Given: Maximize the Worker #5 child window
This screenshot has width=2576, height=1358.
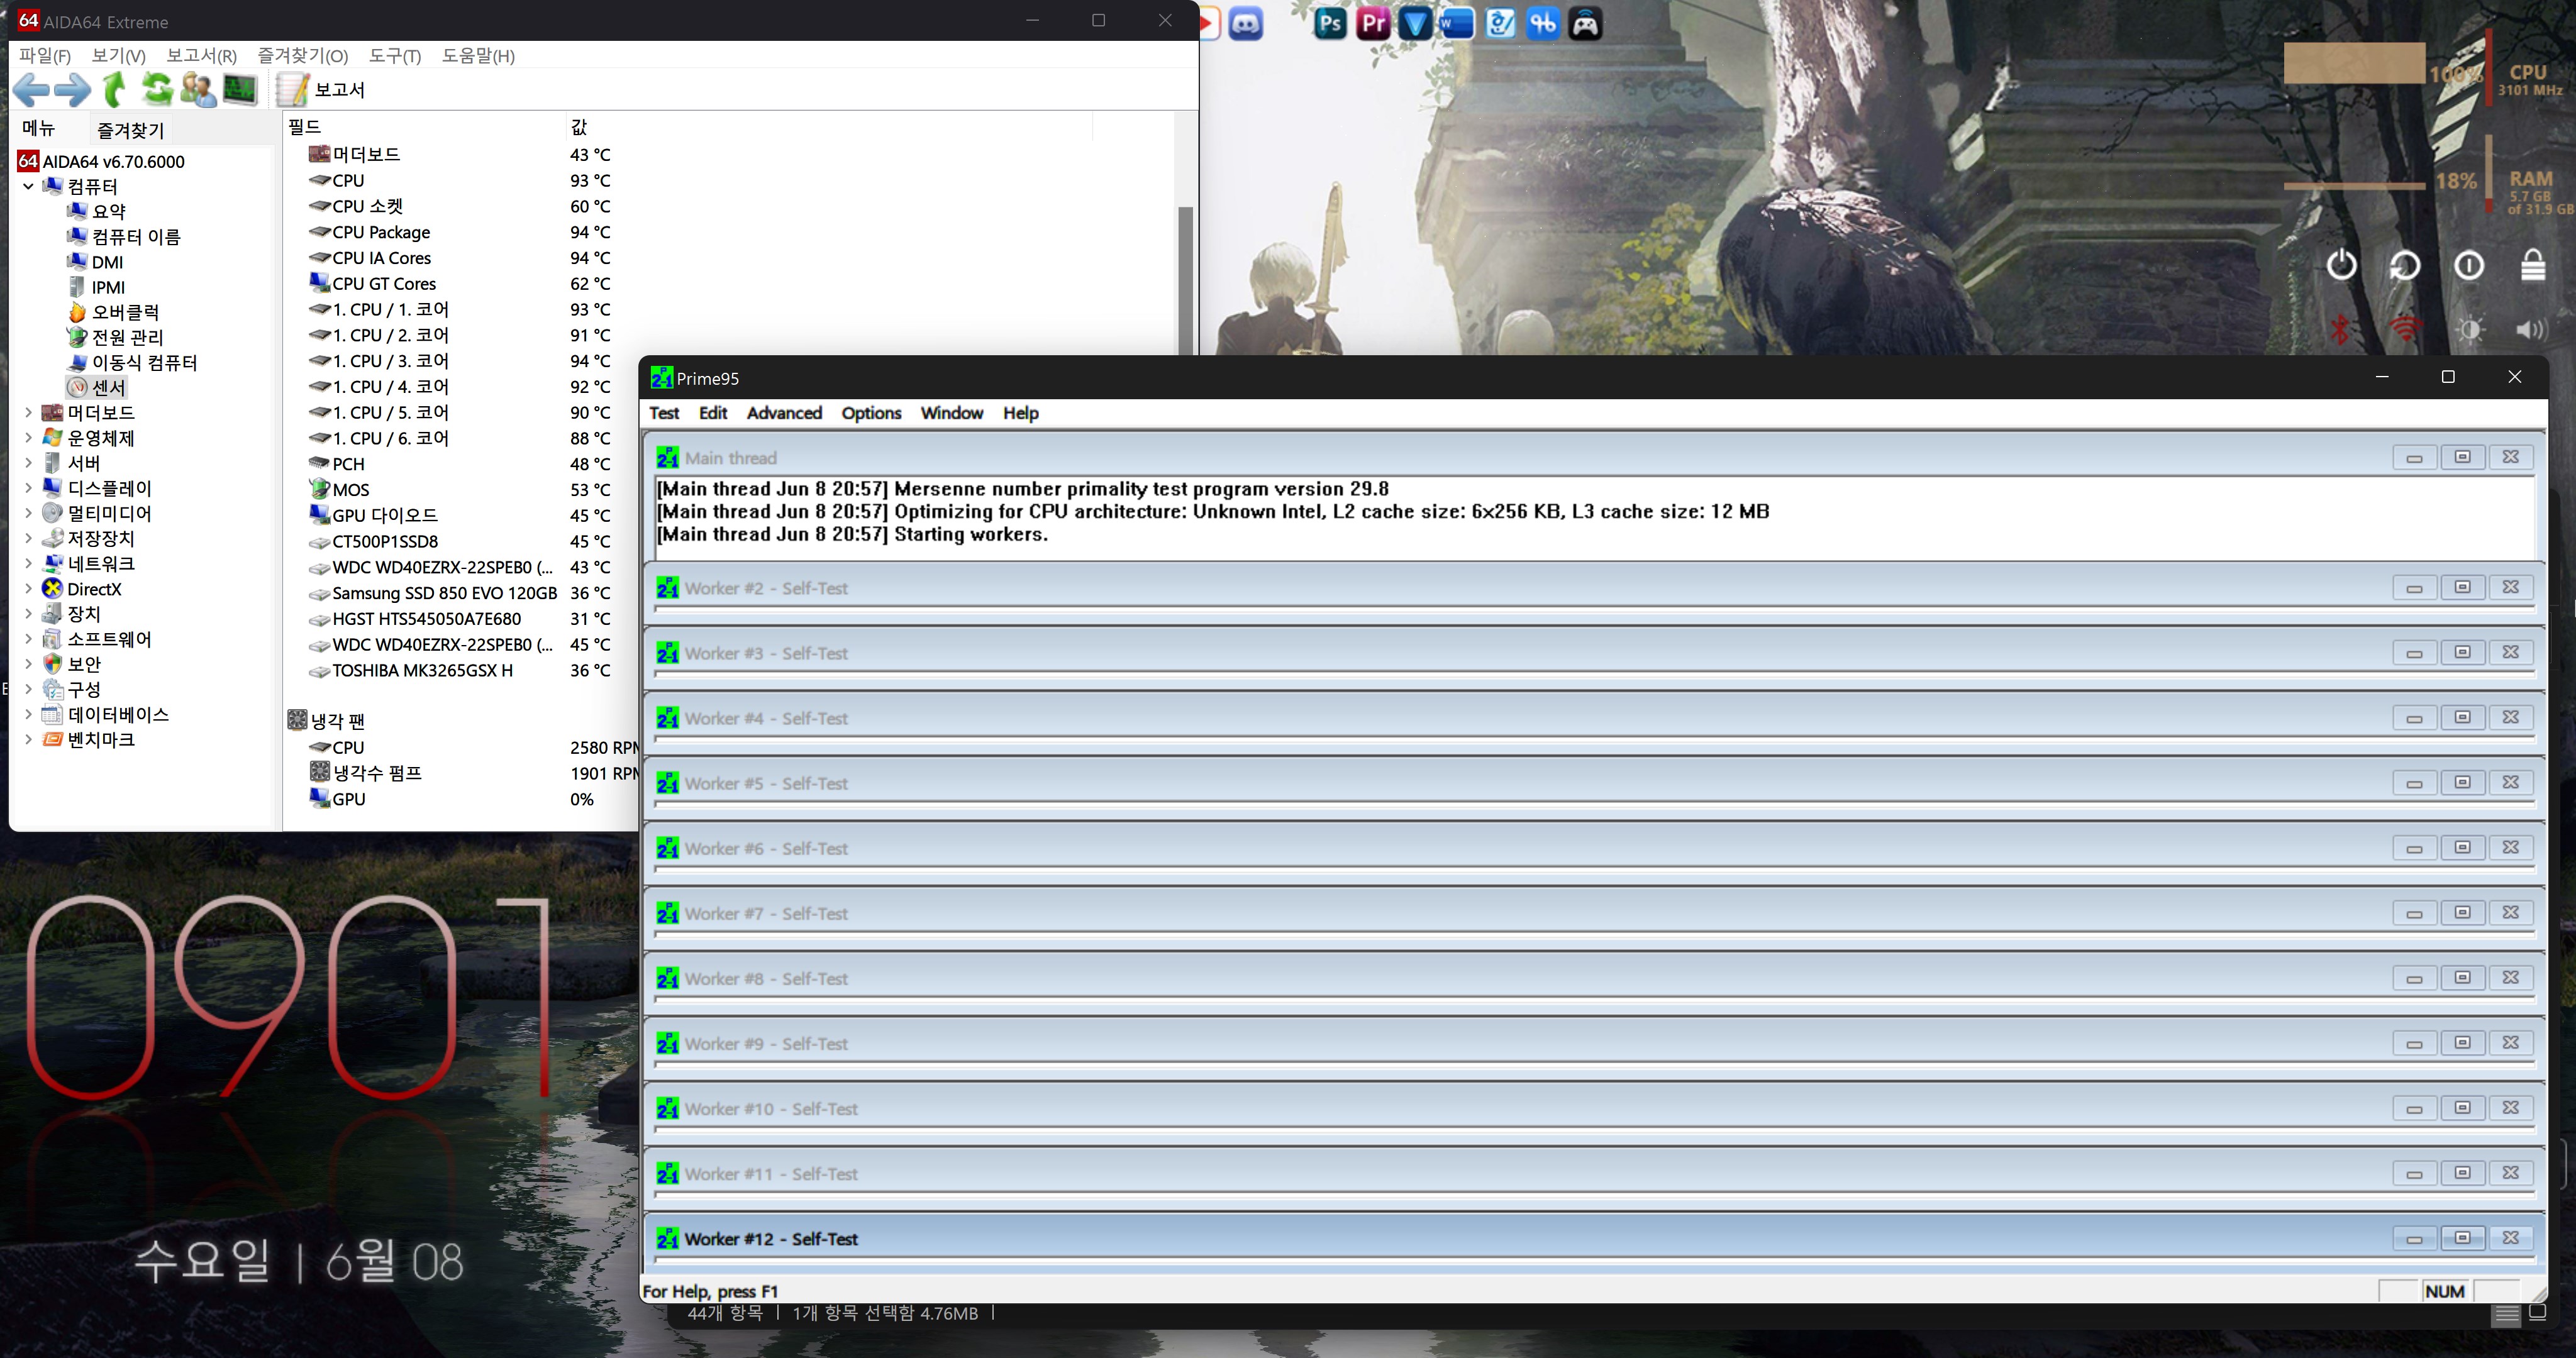Looking at the screenshot, I should click(2462, 783).
